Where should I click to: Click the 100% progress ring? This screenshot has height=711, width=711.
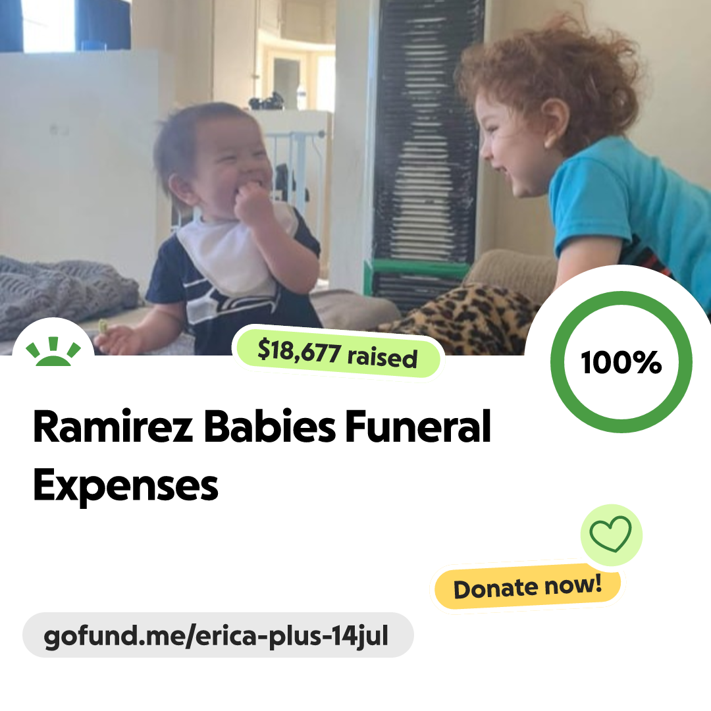tap(621, 362)
